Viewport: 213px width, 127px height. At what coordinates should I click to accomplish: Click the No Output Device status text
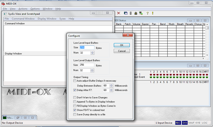[12, 123]
